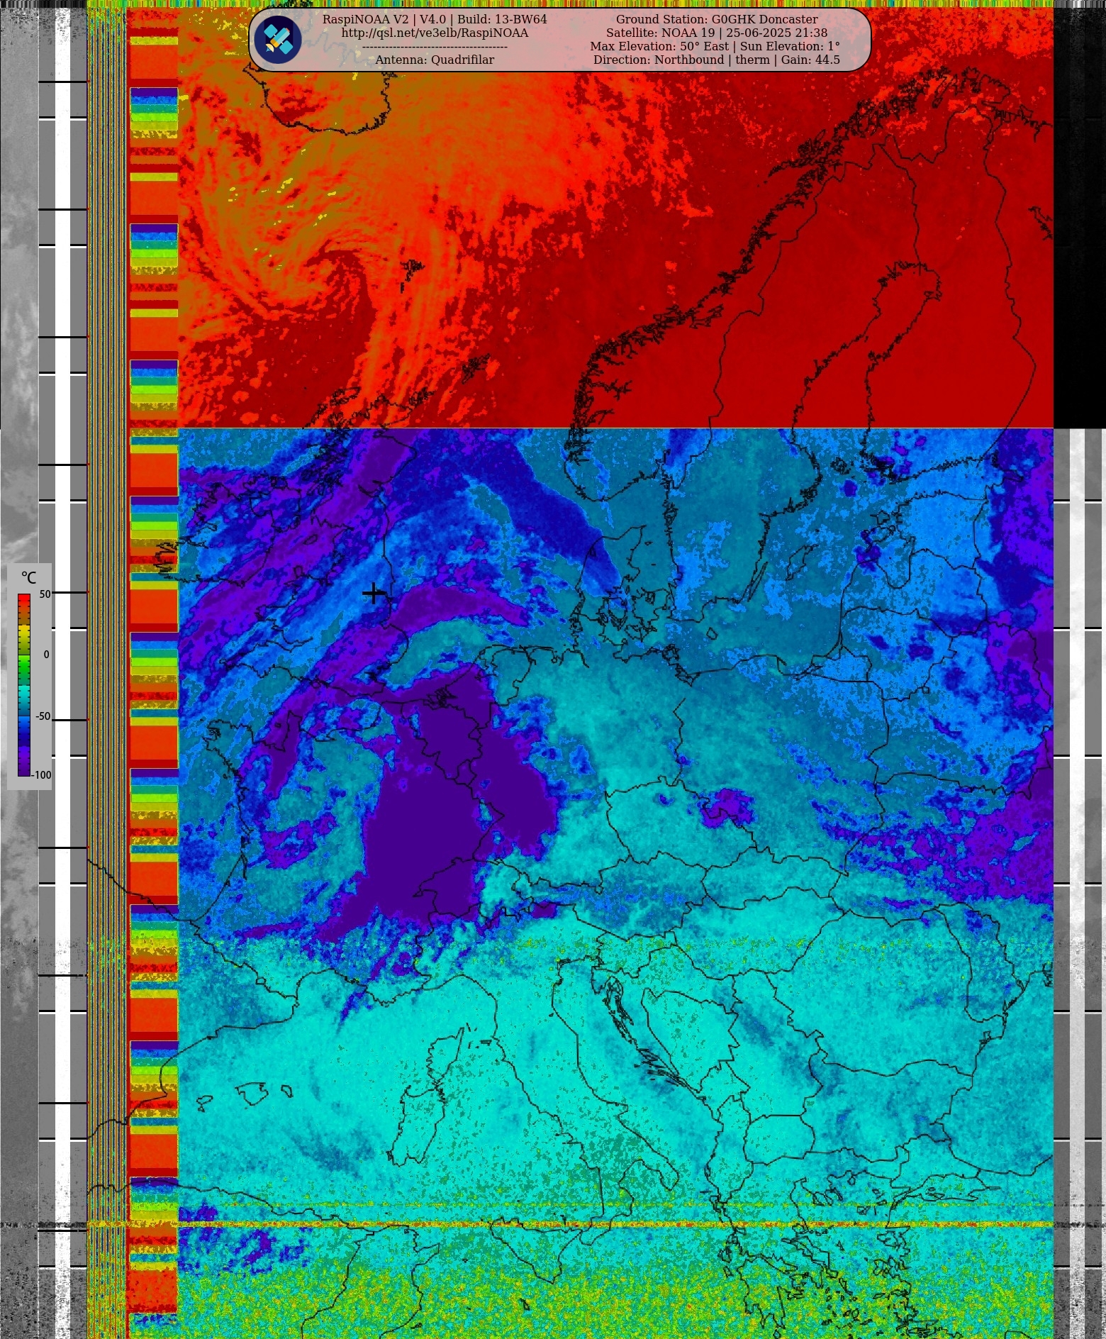1106x1339 pixels.
Task: Open the qsl.net/ve3elb/RaspiNOAA link
Action: coord(435,33)
